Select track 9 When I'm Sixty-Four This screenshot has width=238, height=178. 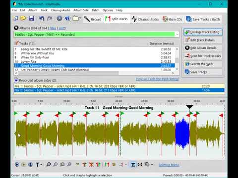point(94,57)
